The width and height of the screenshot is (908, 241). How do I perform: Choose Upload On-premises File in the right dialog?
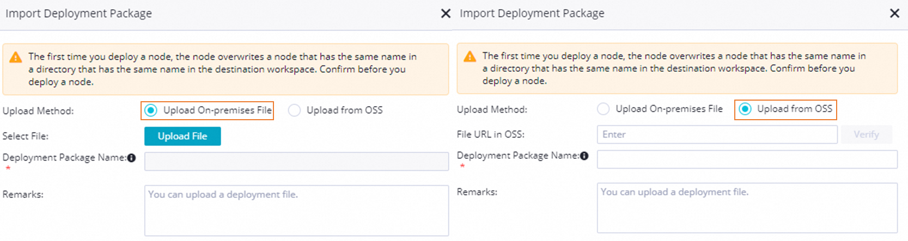point(604,109)
